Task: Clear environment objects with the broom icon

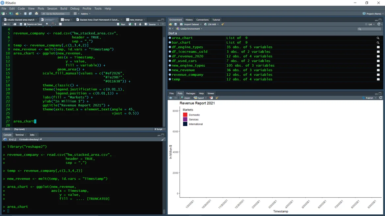Action: point(223,24)
